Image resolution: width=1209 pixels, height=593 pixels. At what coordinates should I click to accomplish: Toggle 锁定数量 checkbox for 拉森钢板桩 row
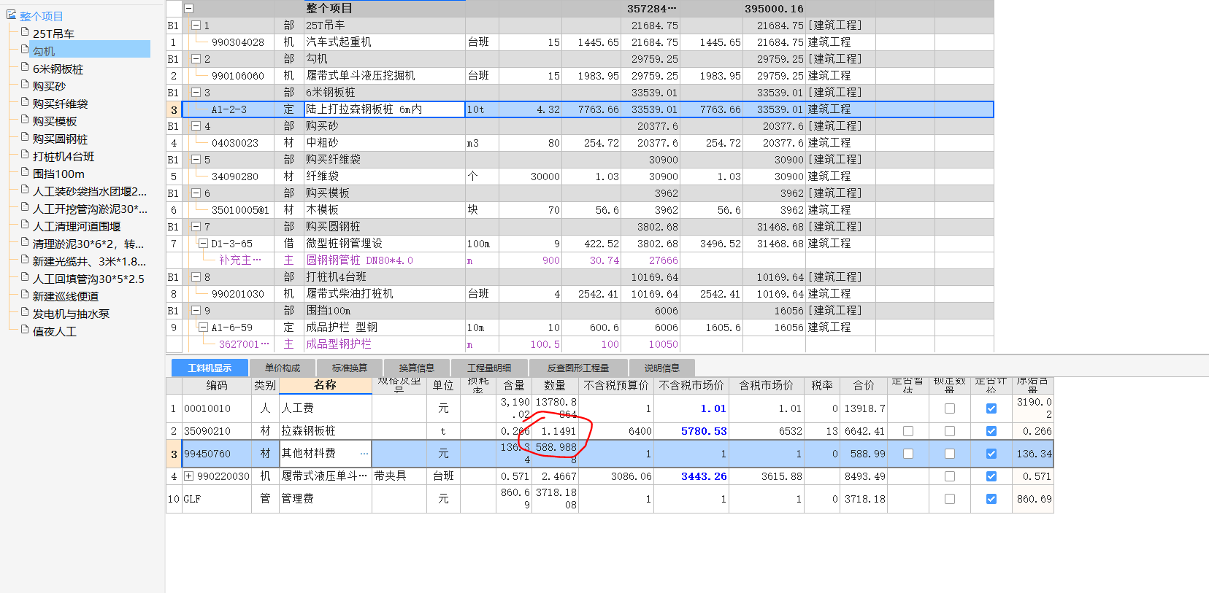(950, 431)
